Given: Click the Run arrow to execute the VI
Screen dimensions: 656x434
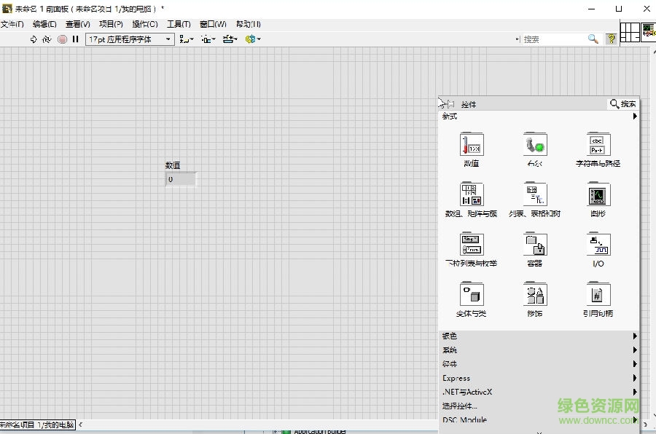Looking at the screenshot, I should (x=32, y=39).
